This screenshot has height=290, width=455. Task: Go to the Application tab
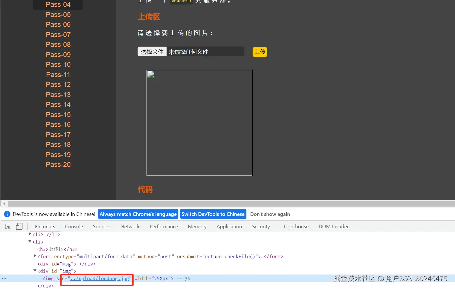point(229,227)
